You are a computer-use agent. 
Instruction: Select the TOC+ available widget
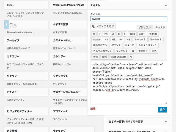click(x=26, y=5)
